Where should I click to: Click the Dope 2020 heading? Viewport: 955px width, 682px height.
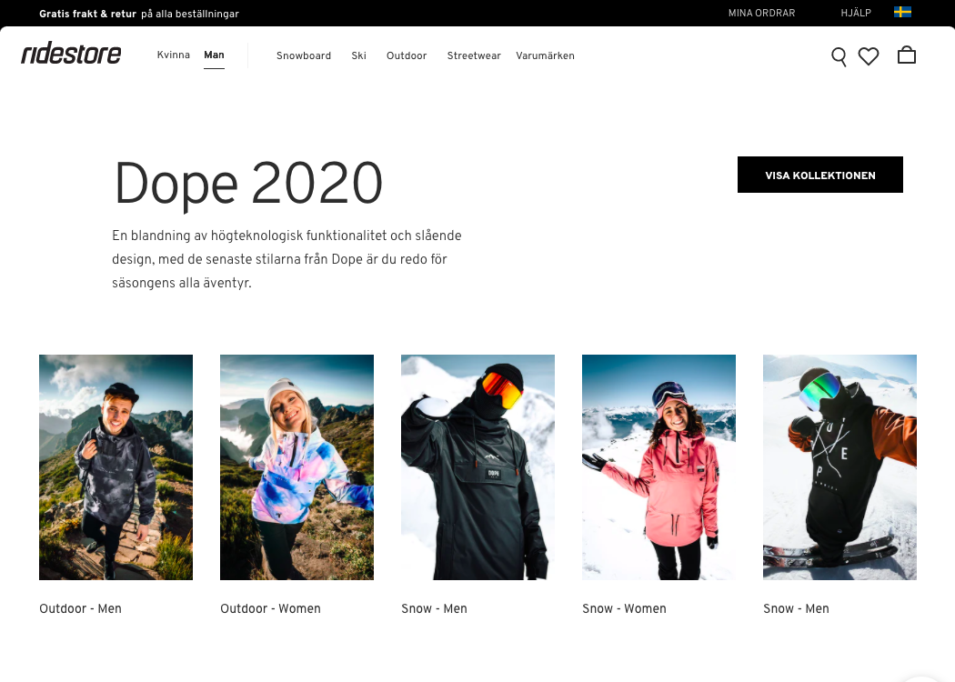(x=248, y=184)
